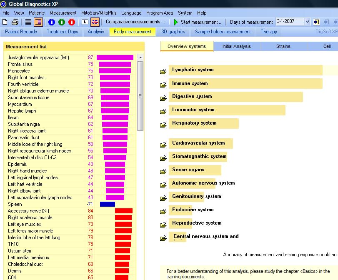
Task: Switch to Treatment Days tab
Action: (63, 32)
